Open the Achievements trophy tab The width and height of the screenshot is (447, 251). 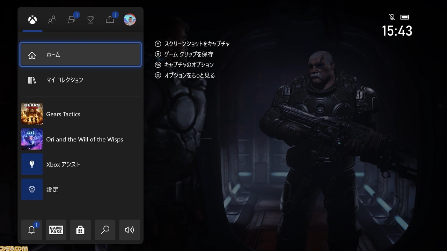point(90,20)
